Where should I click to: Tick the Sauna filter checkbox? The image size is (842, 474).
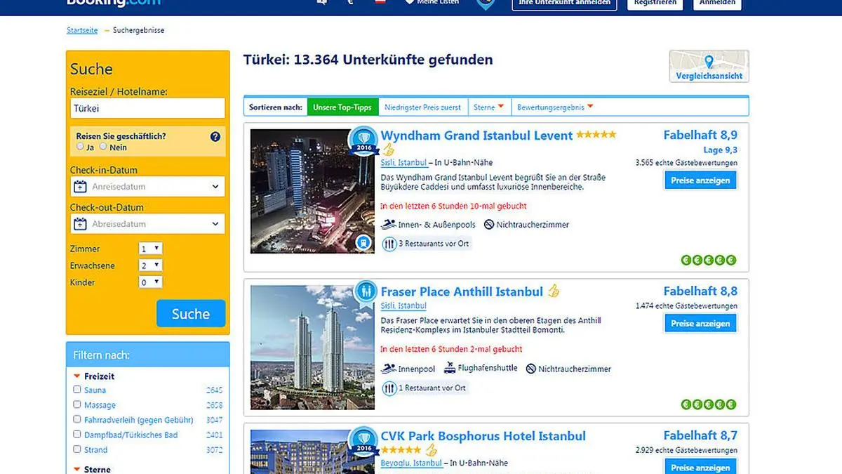77,390
